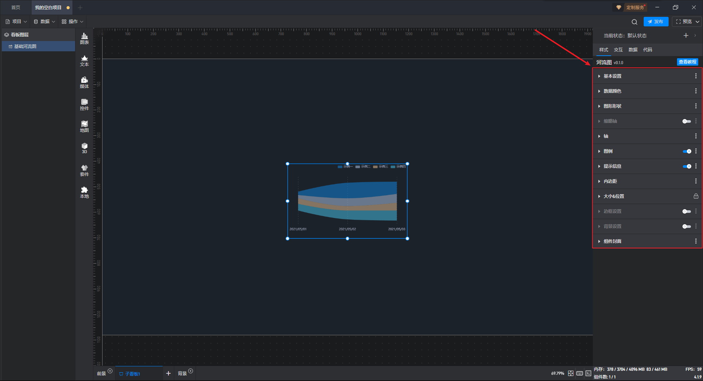Open the 图表 chart components panel
Viewport: 703px width, 381px height.
(x=84, y=38)
